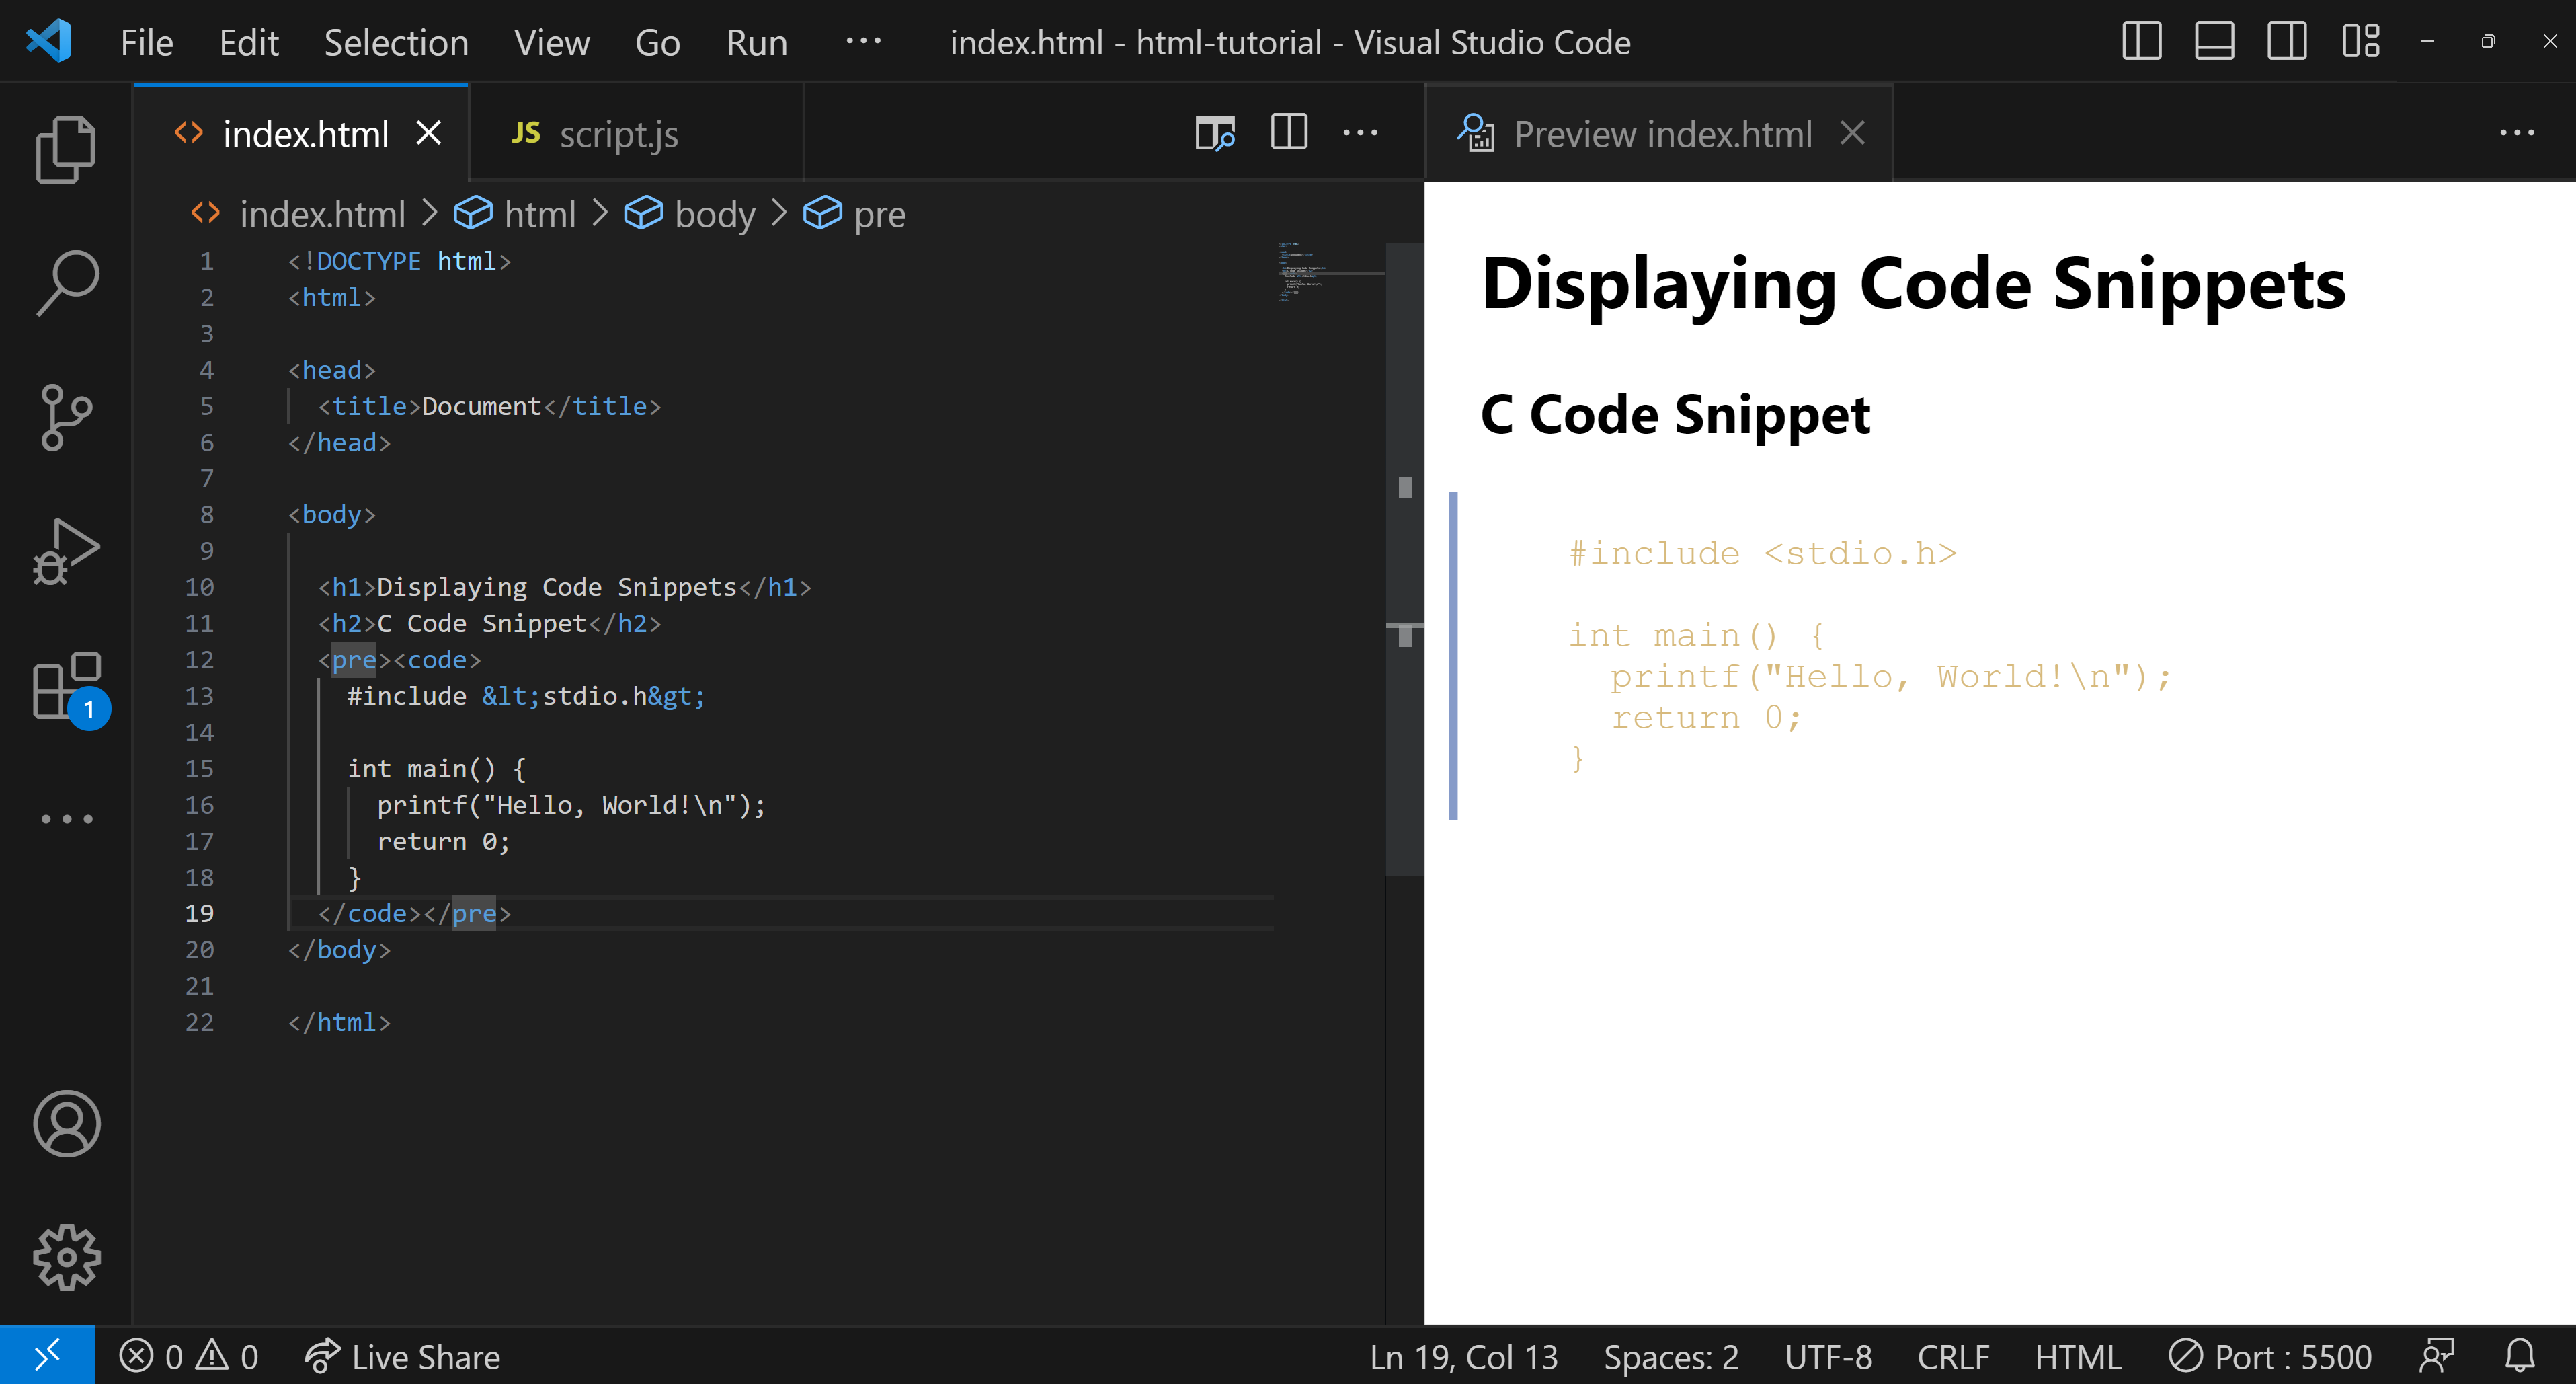Click #include line in editor

coord(526,695)
